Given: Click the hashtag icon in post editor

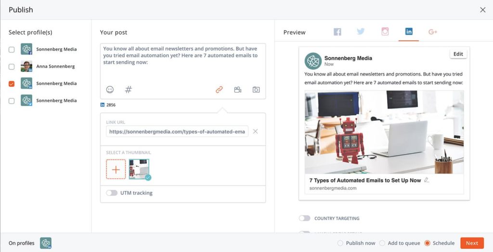Looking at the screenshot, I should (128, 90).
